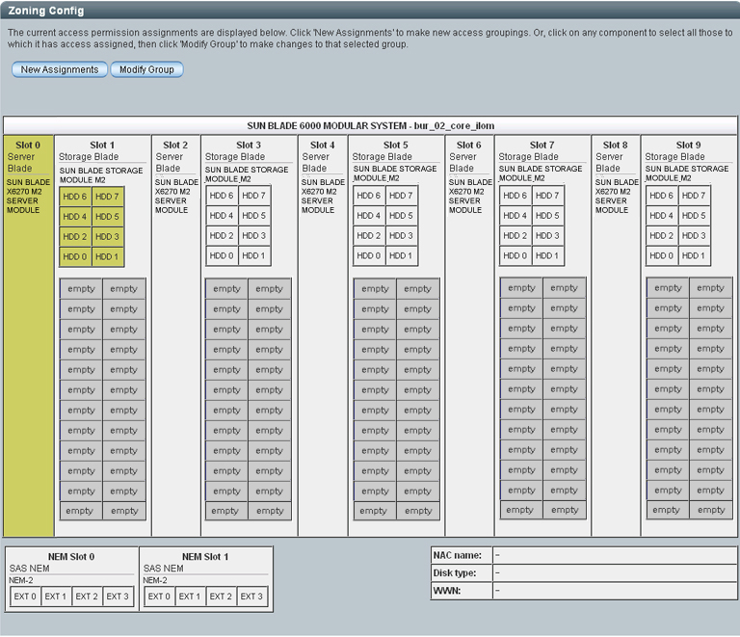Select HDD 6 in Slot 1

tap(75, 197)
